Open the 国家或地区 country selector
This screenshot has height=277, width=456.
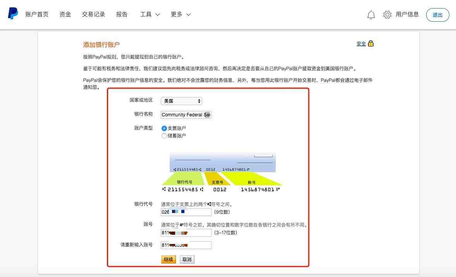pyautogui.click(x=181, y=101)
